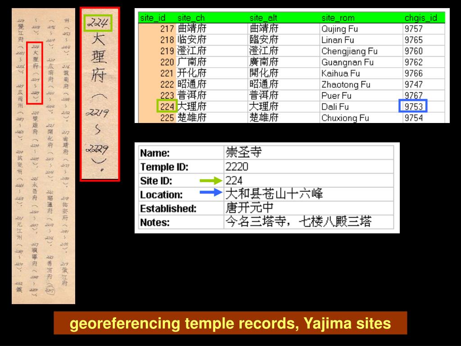
Task: Click chgis_id value 9747
Action: (x=413, y=84)
